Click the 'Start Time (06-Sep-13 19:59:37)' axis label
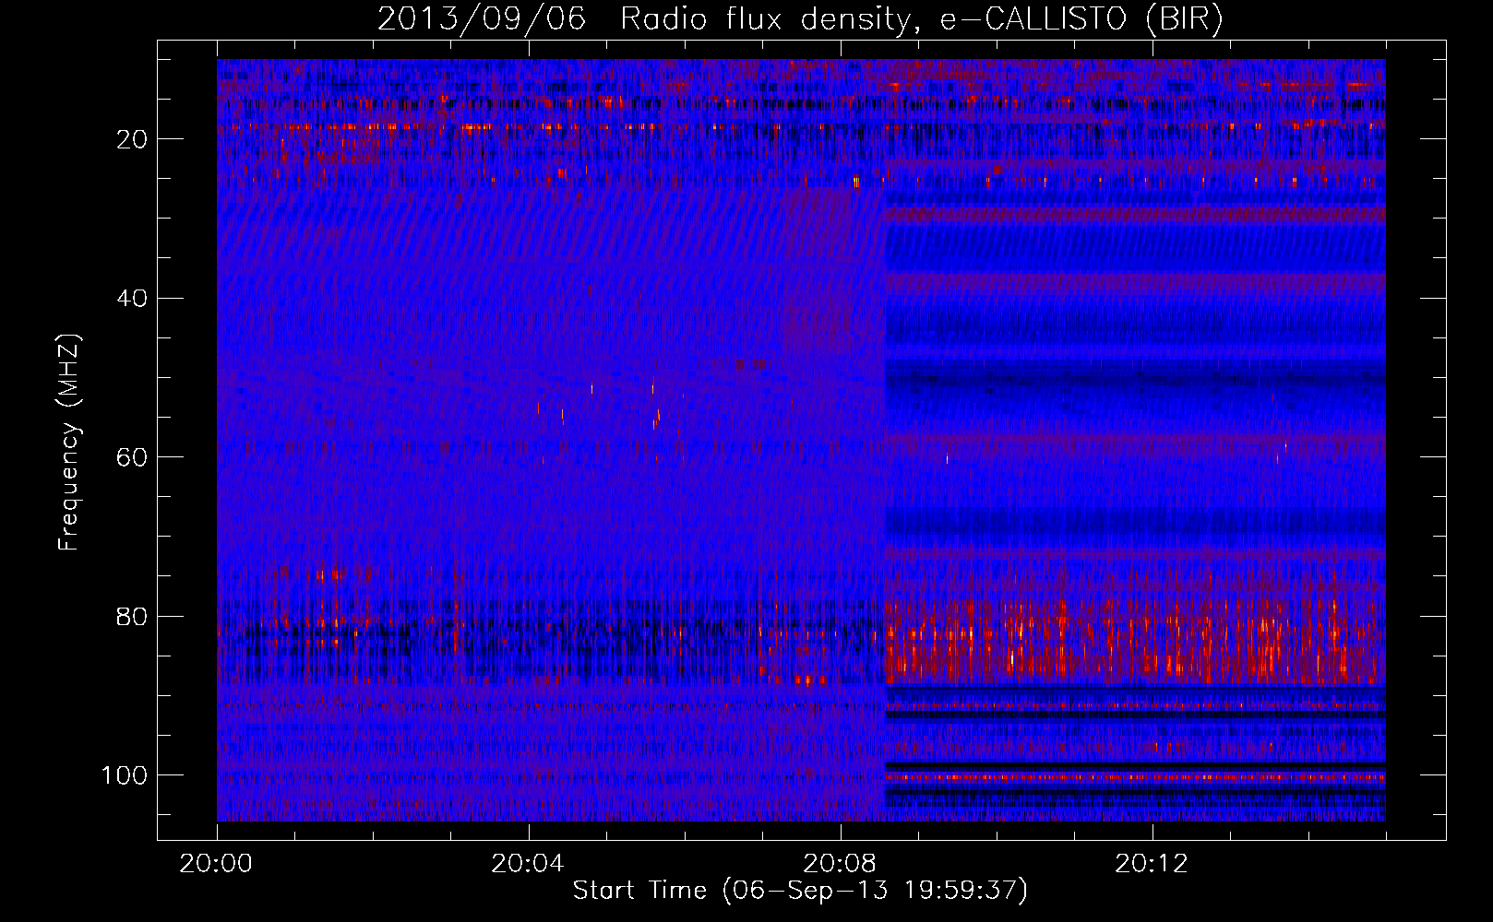 point(800,891)
